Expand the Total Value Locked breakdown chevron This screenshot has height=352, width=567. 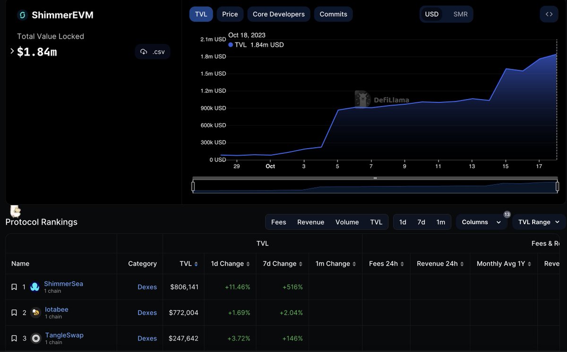(x=12, y=51)
